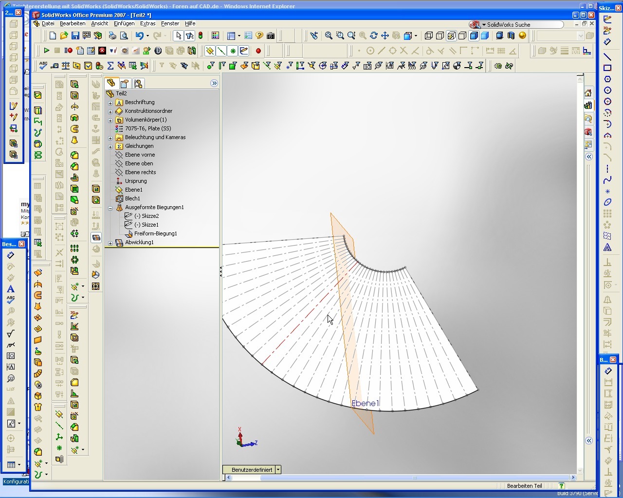
Task: Undo the last action
Action: pyautogui.click(x=140, y=36)
